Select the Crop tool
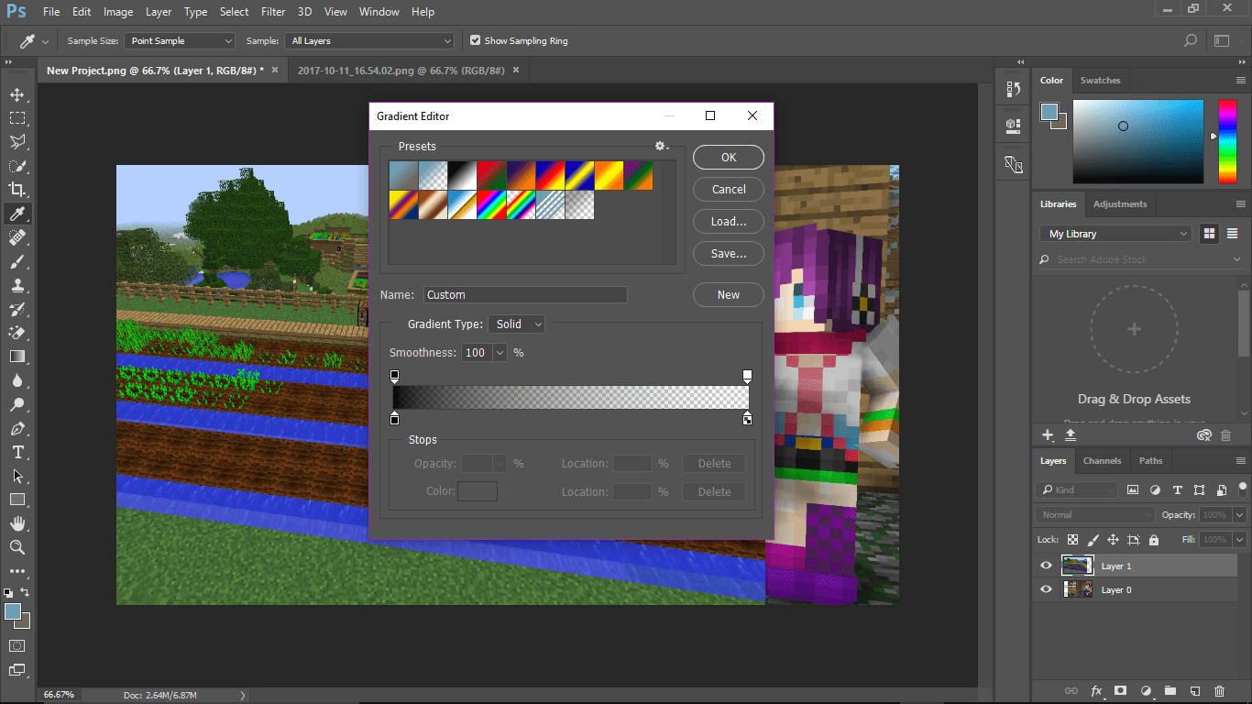Viewport: 1252px width, 704px height. [17, 189]
